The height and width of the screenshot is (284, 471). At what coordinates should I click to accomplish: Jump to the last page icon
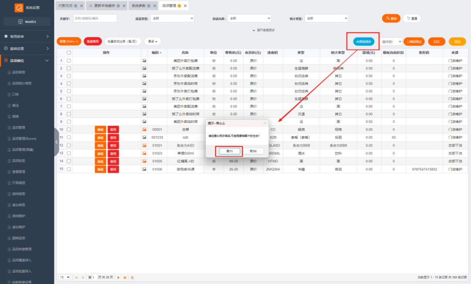coord(125,277)
